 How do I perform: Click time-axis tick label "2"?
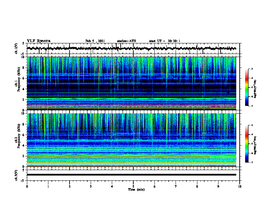tap(70, 186)
